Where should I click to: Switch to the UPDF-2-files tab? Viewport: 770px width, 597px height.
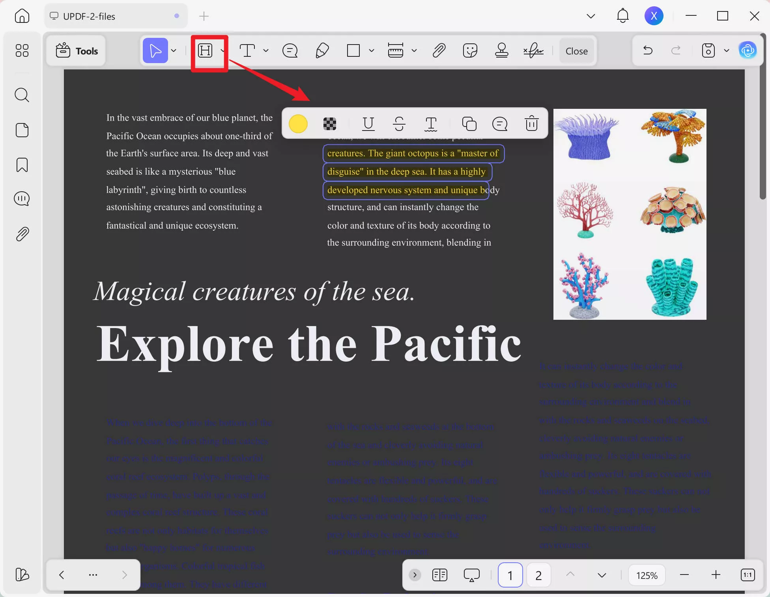89,16
